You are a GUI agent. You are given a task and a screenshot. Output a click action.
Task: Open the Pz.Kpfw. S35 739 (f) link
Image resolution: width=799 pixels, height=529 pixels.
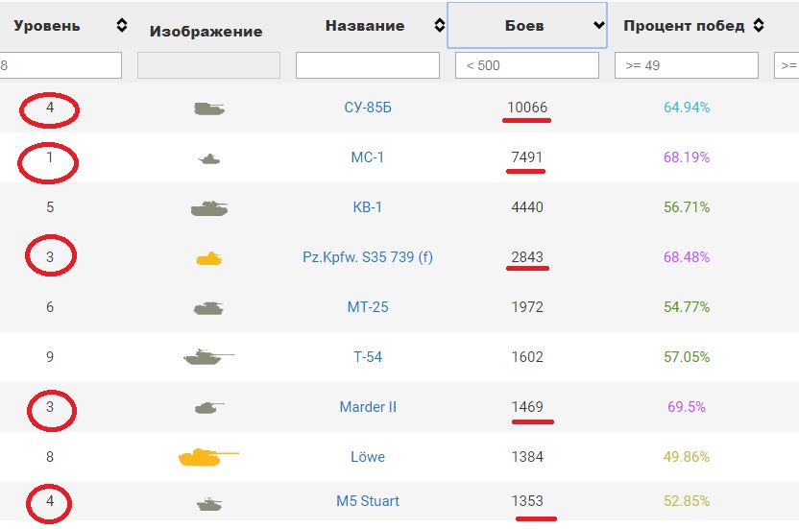[x=368, y=257]
